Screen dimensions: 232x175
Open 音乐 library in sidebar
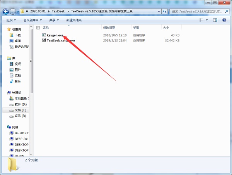[x=15, y=81]
